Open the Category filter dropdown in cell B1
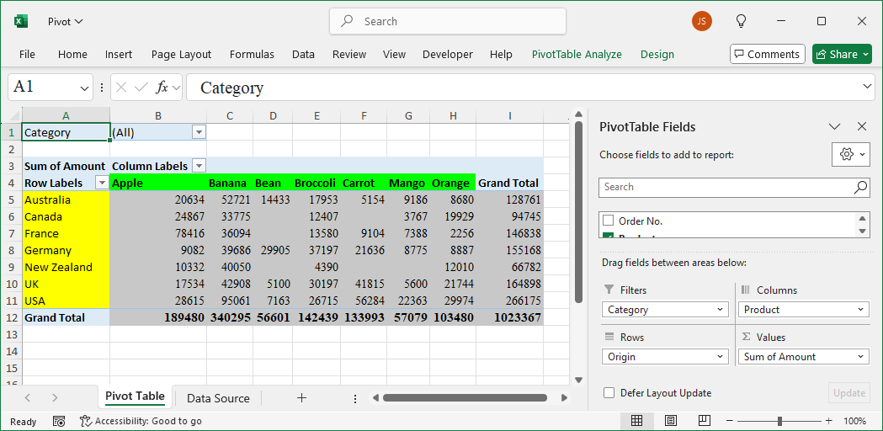883x431 pixels. click(199, 132)
